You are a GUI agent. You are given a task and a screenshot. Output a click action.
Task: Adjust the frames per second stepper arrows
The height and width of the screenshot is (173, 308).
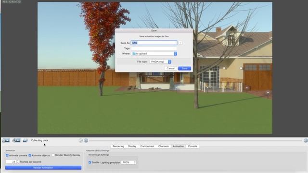pyautogui.click(x=18, y=161)
